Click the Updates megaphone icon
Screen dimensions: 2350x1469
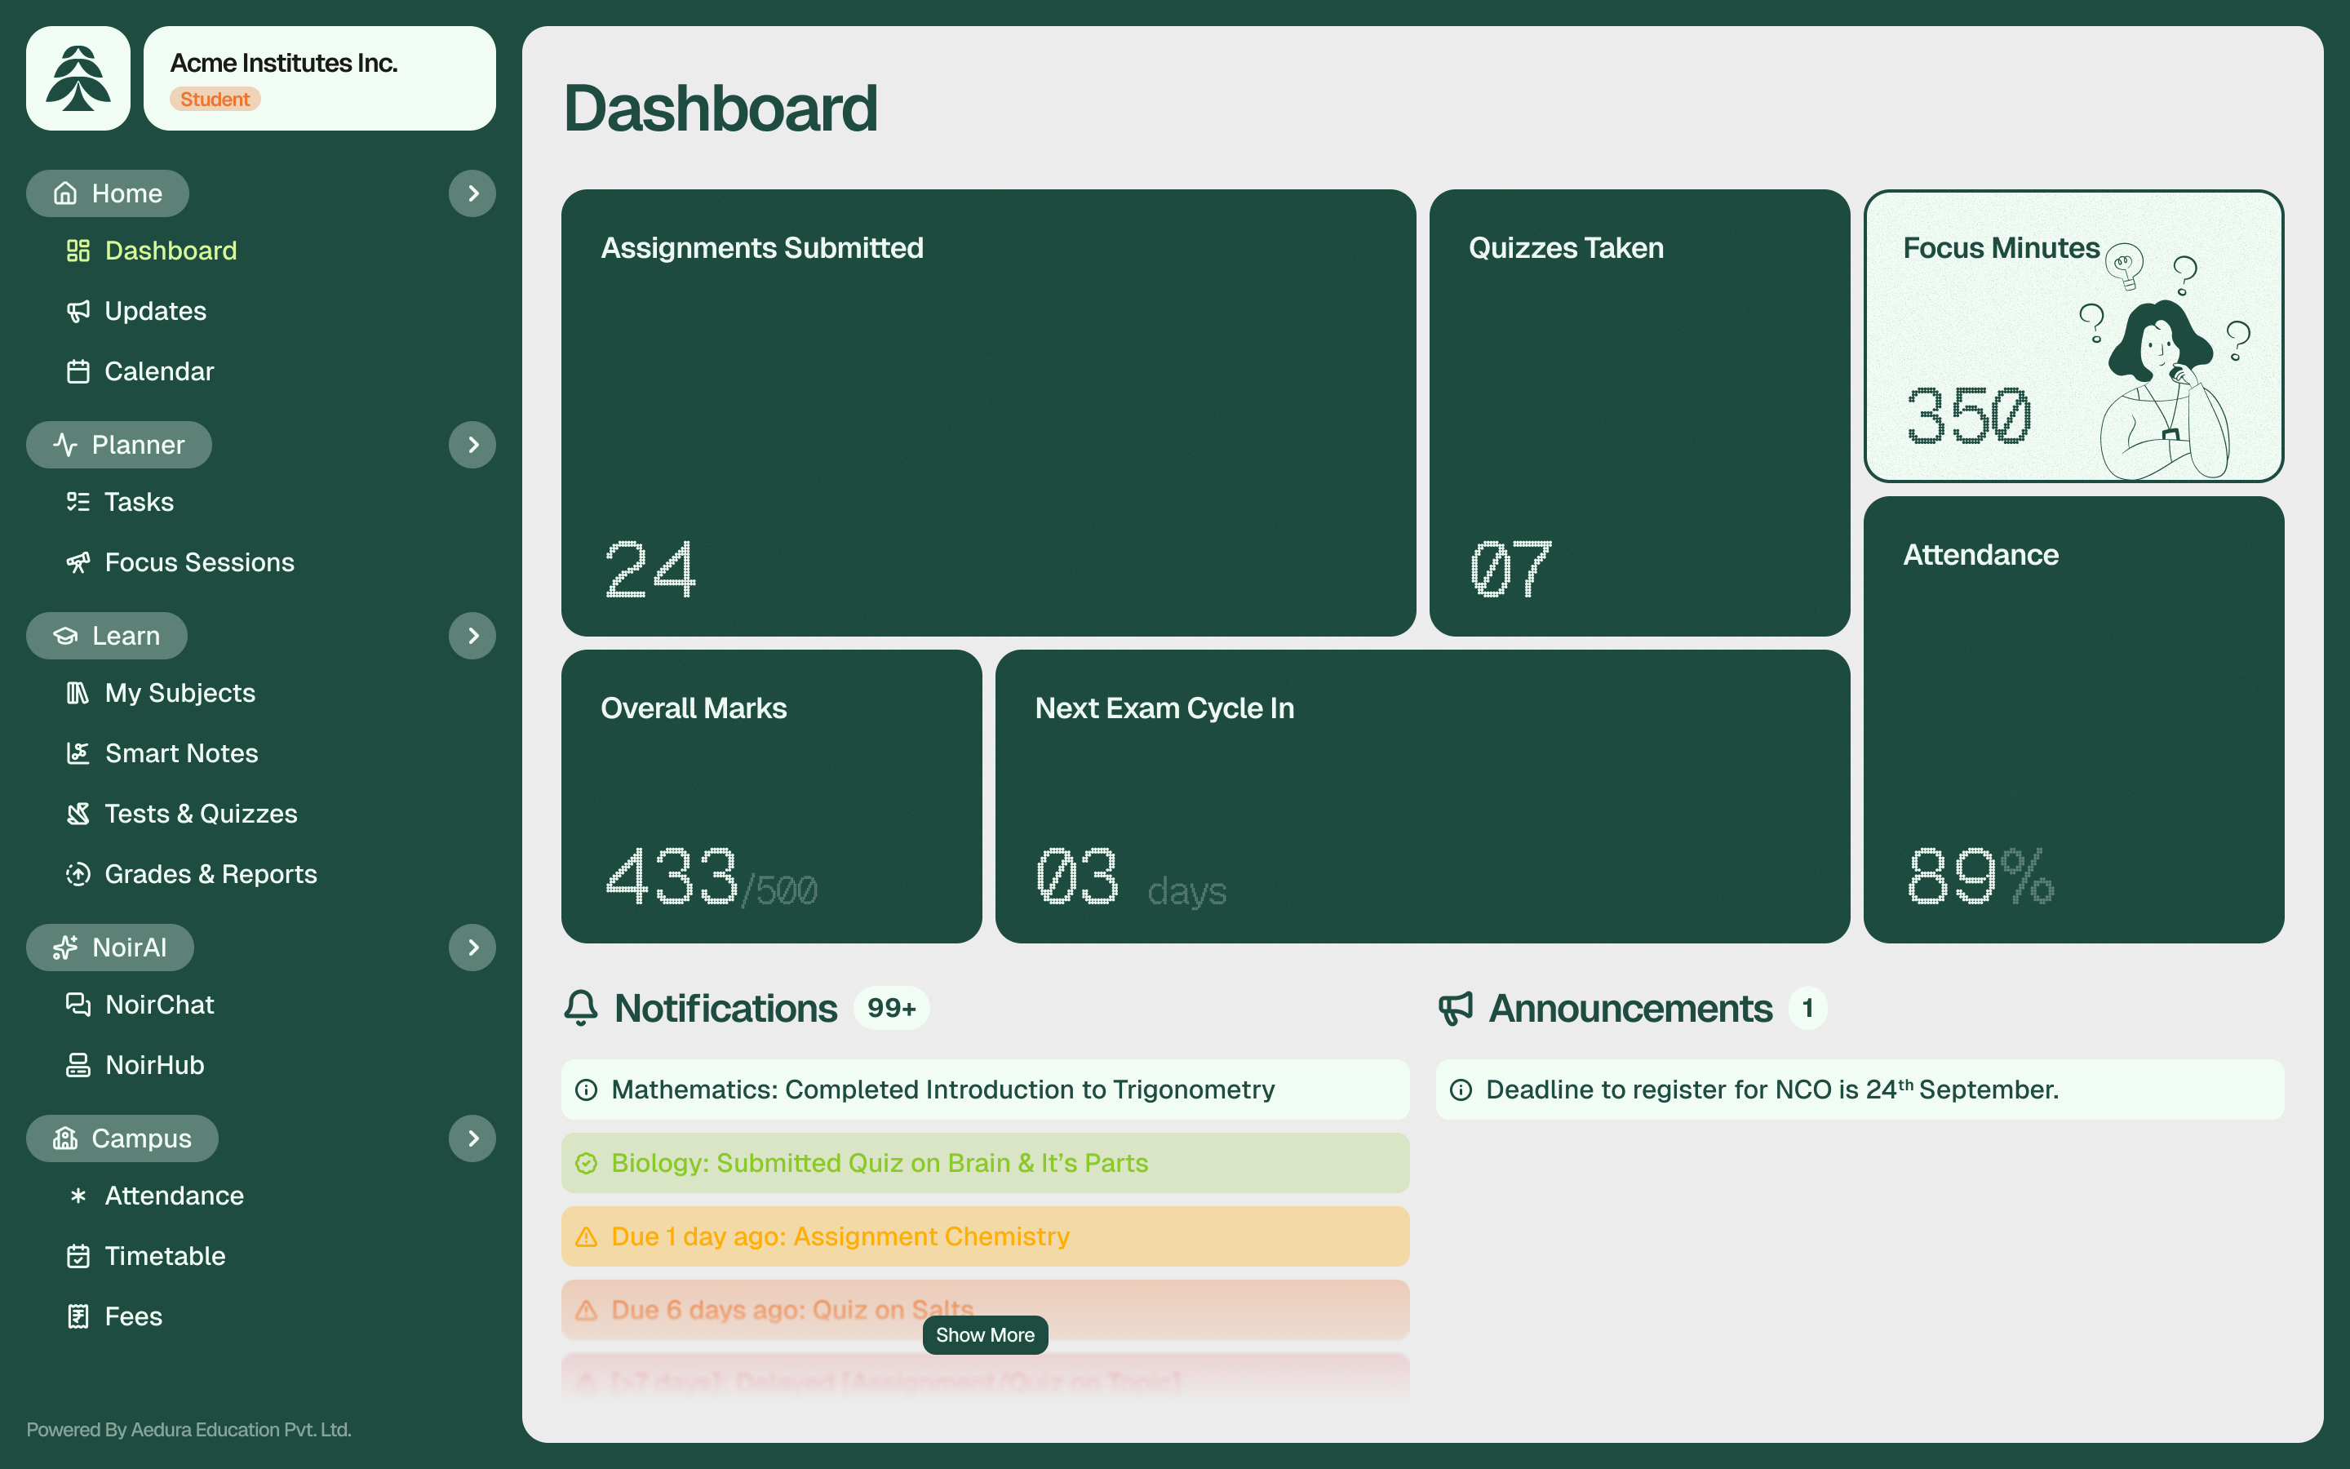point(78,311)
